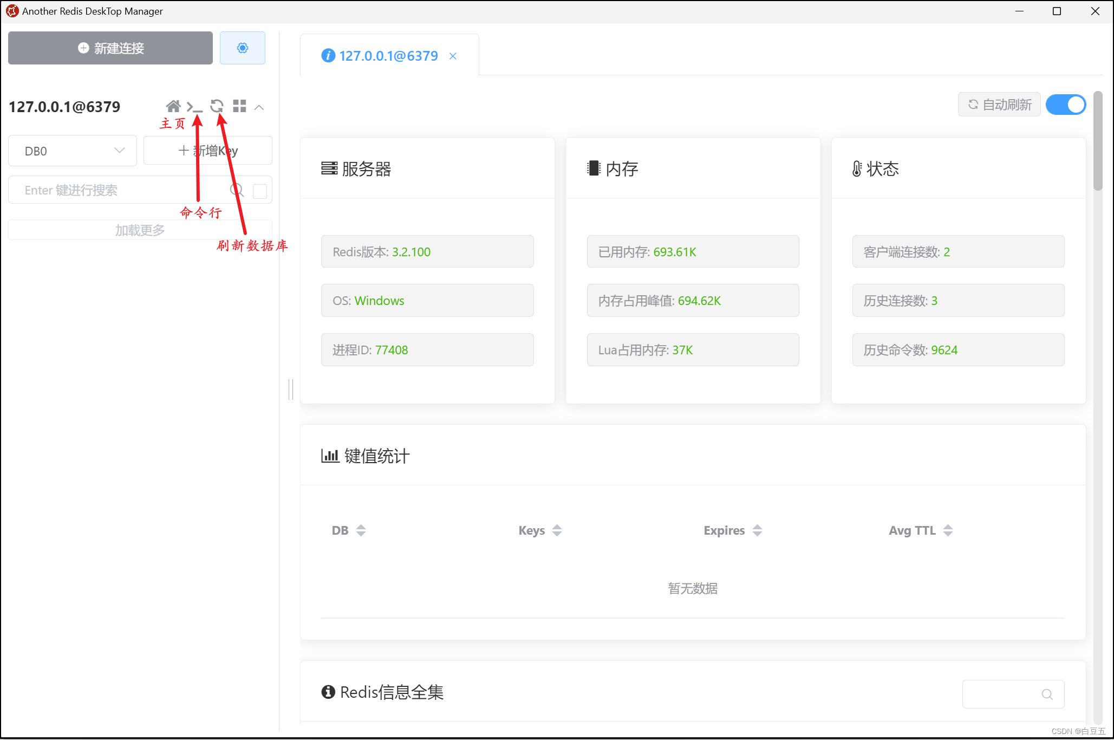Click the vertical scrollbar of status page
This screenshot has width=1114, height=740.
click(x=1098, y=141)
